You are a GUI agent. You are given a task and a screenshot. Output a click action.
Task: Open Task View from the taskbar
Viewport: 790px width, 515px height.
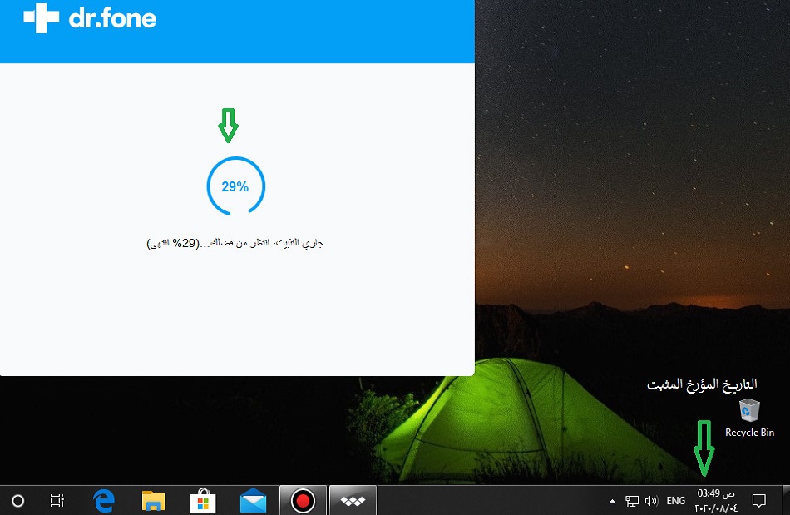57,501
